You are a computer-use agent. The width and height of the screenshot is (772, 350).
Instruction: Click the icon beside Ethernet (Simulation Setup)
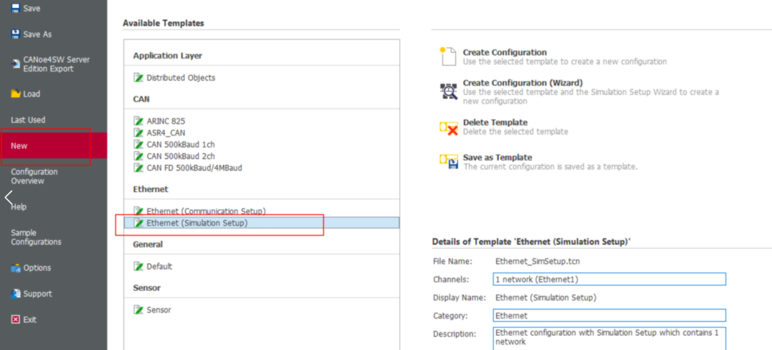pyautogui.click(x=139, y=223)
